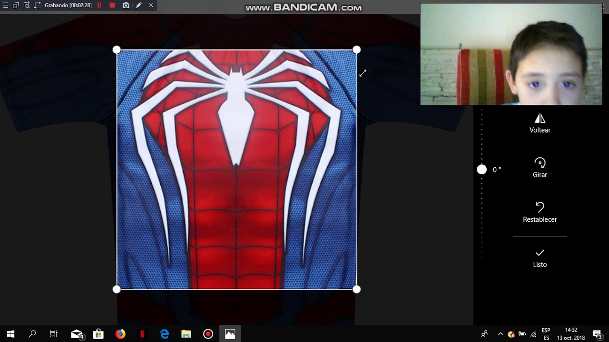Click the 0° angle value
Viewport: 609px width, 342px height.
[x=497, y=170]
